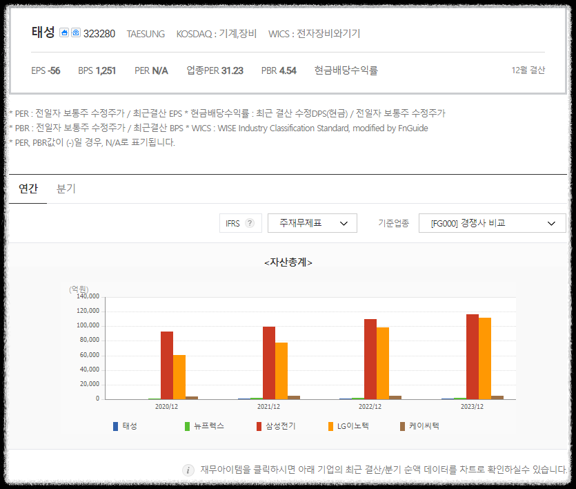The image size is (576, 489).
Task: Click the KOSDAQ : 기계,장비 text
Action: [217, 34]
